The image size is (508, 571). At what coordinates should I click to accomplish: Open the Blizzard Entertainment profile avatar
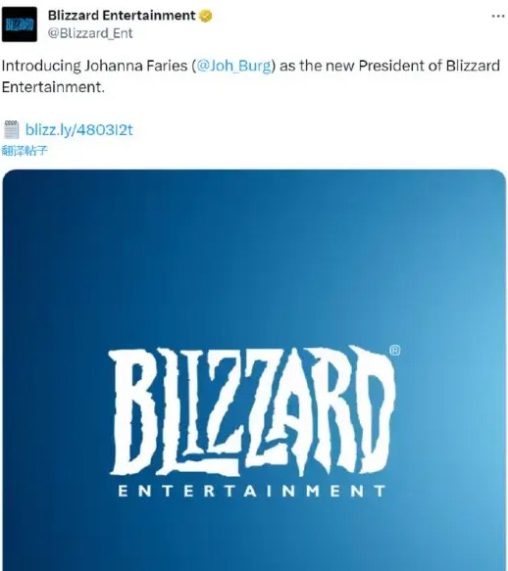tap(20, 24)
